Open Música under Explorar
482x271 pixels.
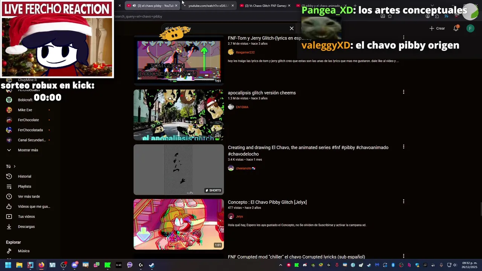[24, 251]
